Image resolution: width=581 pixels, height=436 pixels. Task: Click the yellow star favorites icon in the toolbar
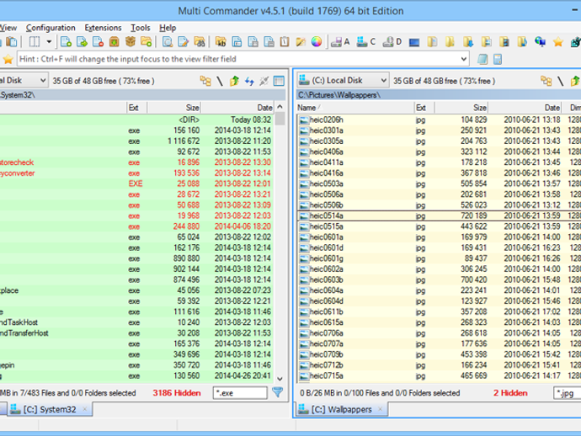coord(557,41)
